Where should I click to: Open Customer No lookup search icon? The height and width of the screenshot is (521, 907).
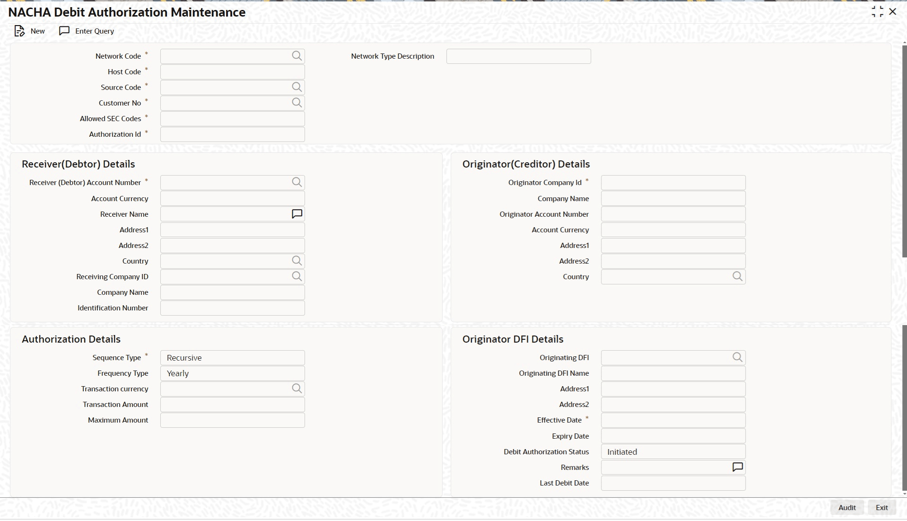(297, 103)
